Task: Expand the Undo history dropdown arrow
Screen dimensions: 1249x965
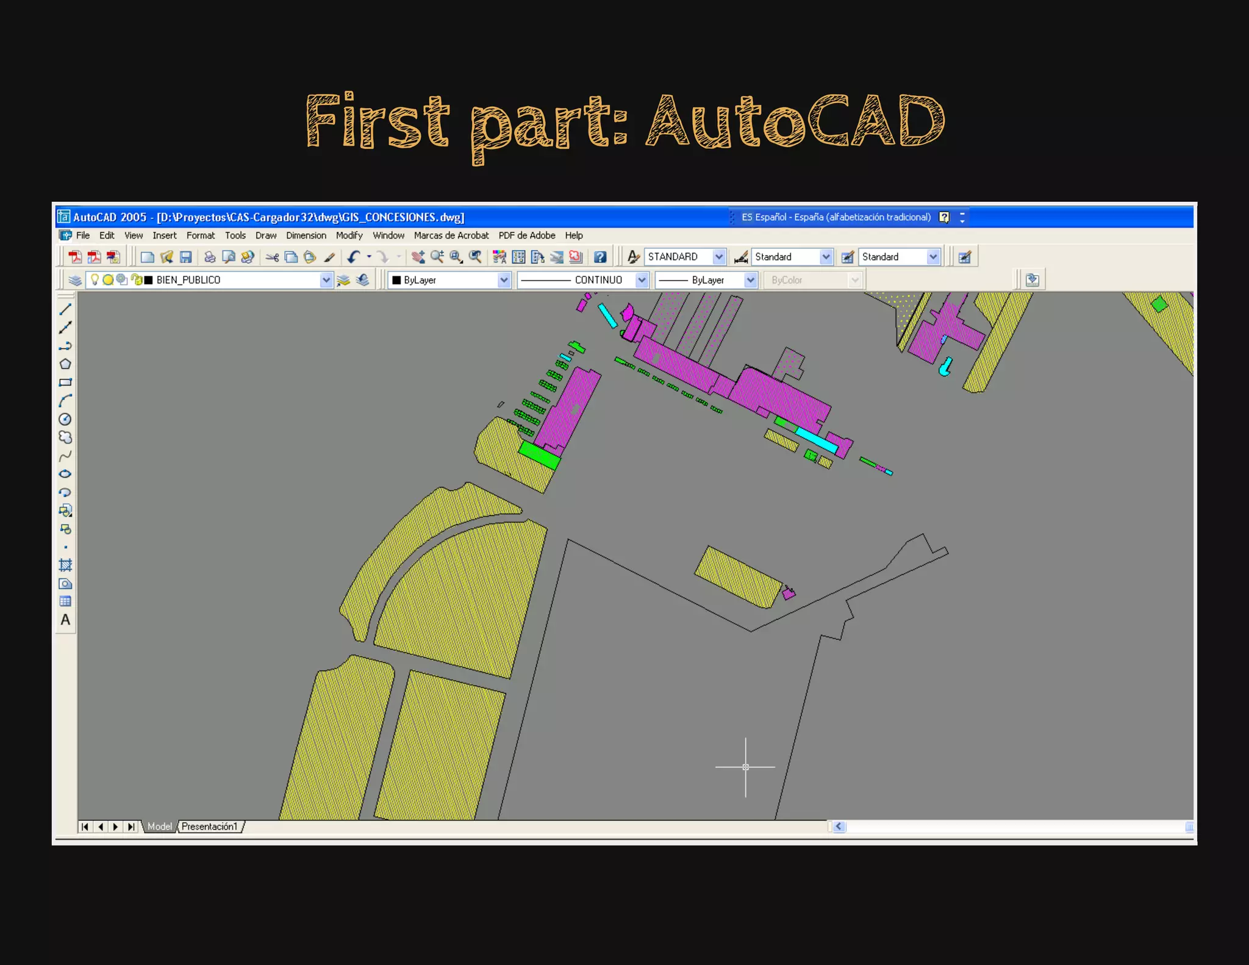Action: pos(369,257)
